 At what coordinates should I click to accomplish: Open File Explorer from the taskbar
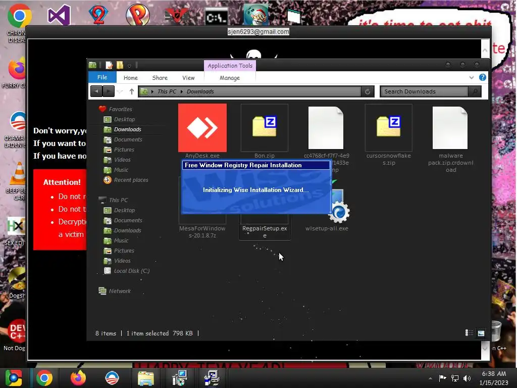coord(145,378)
